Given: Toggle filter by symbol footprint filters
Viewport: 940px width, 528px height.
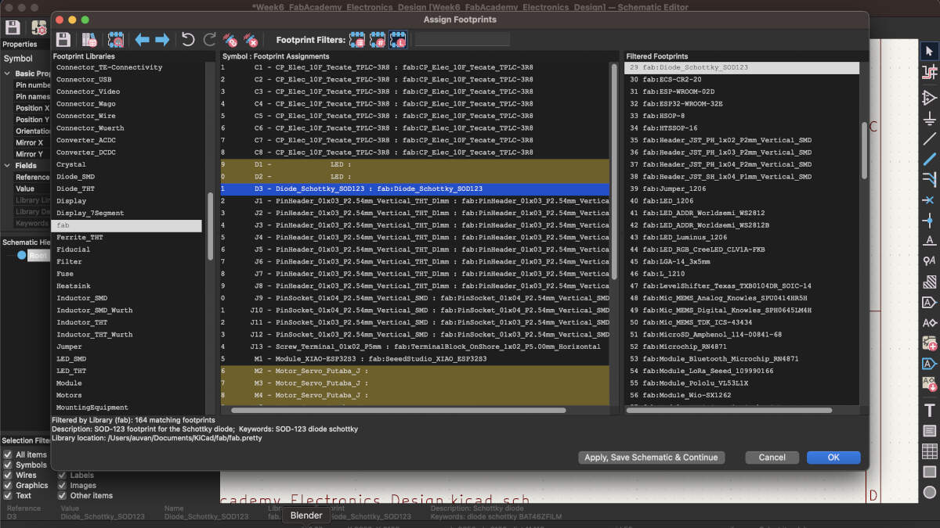Looking at the screenshot, I should click(357, 39).
